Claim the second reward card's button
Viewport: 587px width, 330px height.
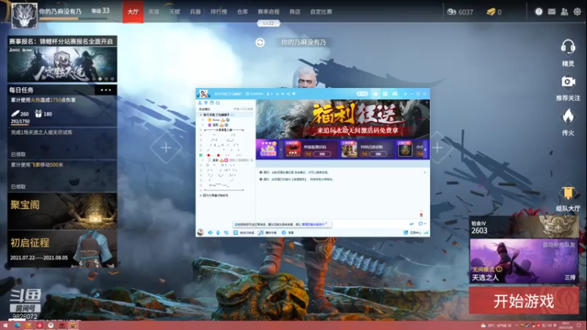378,154
